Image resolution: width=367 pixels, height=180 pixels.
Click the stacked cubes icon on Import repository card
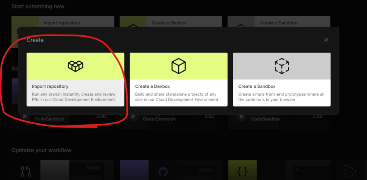click(75, 66)
